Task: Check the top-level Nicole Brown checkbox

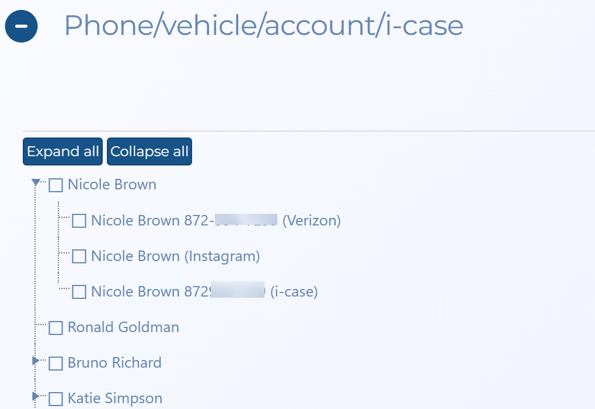Action: 55,185
